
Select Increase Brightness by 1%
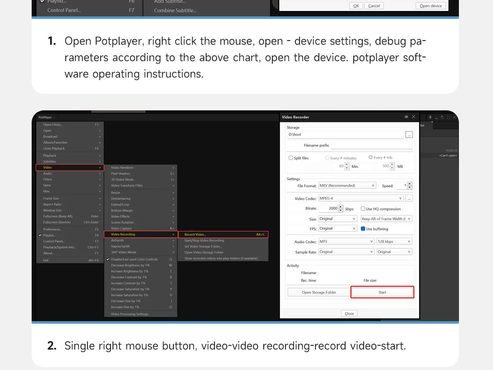pos(141,271)
